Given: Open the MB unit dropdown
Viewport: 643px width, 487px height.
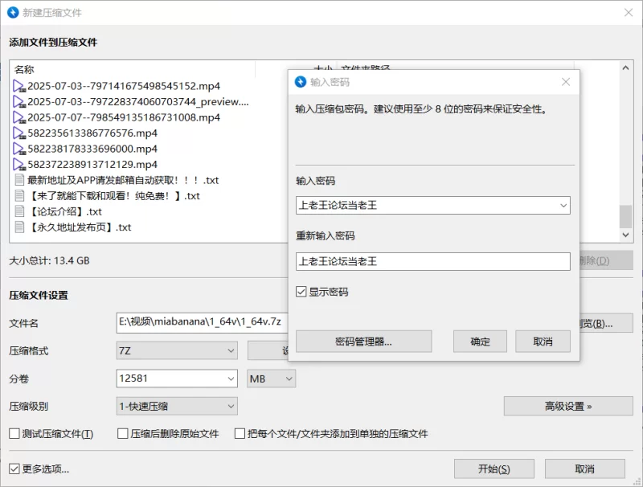Looking at the screenshot, I should (x=271, y=379).
